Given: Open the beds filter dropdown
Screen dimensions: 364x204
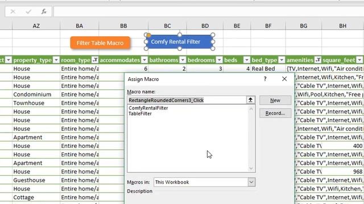Looking at the screenshot, I should [246, 60].
